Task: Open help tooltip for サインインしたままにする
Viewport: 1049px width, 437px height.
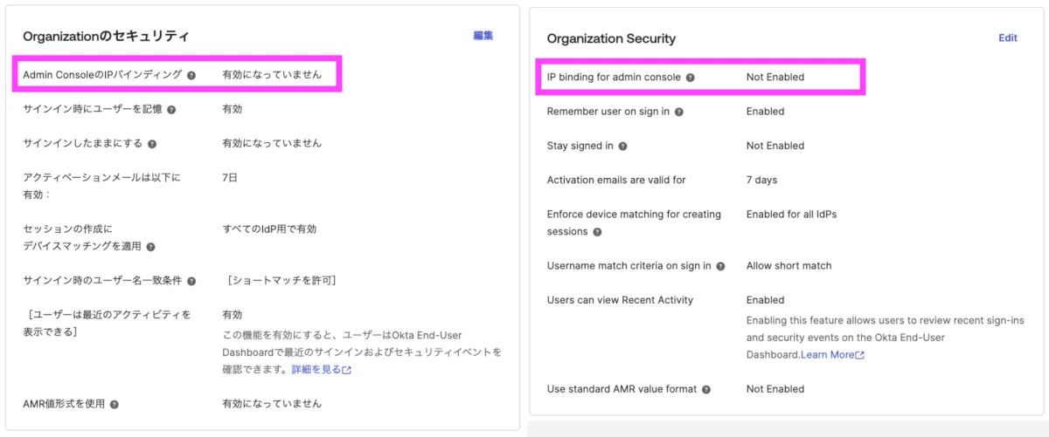Action: click(152, 143)
